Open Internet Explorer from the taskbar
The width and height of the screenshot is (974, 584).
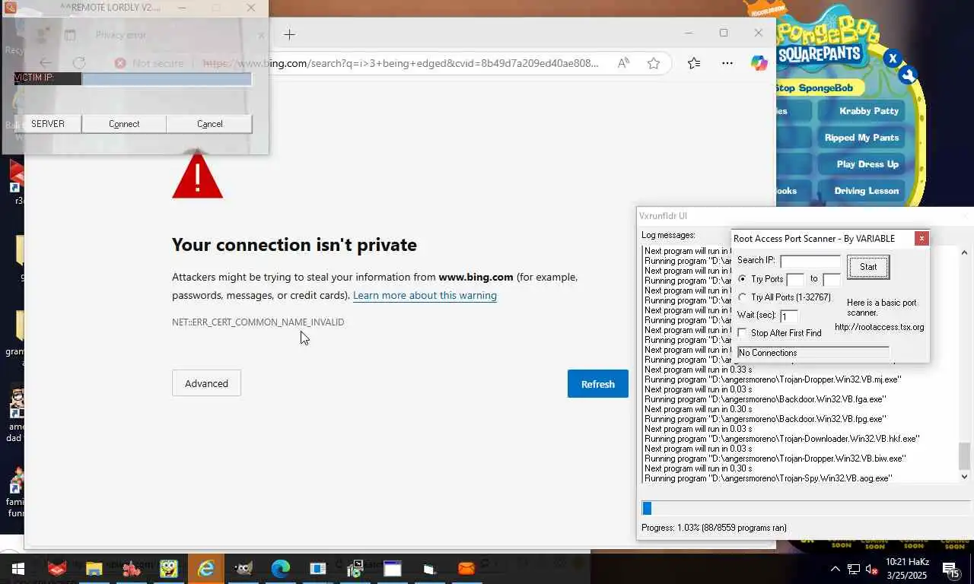click(206, 568)
